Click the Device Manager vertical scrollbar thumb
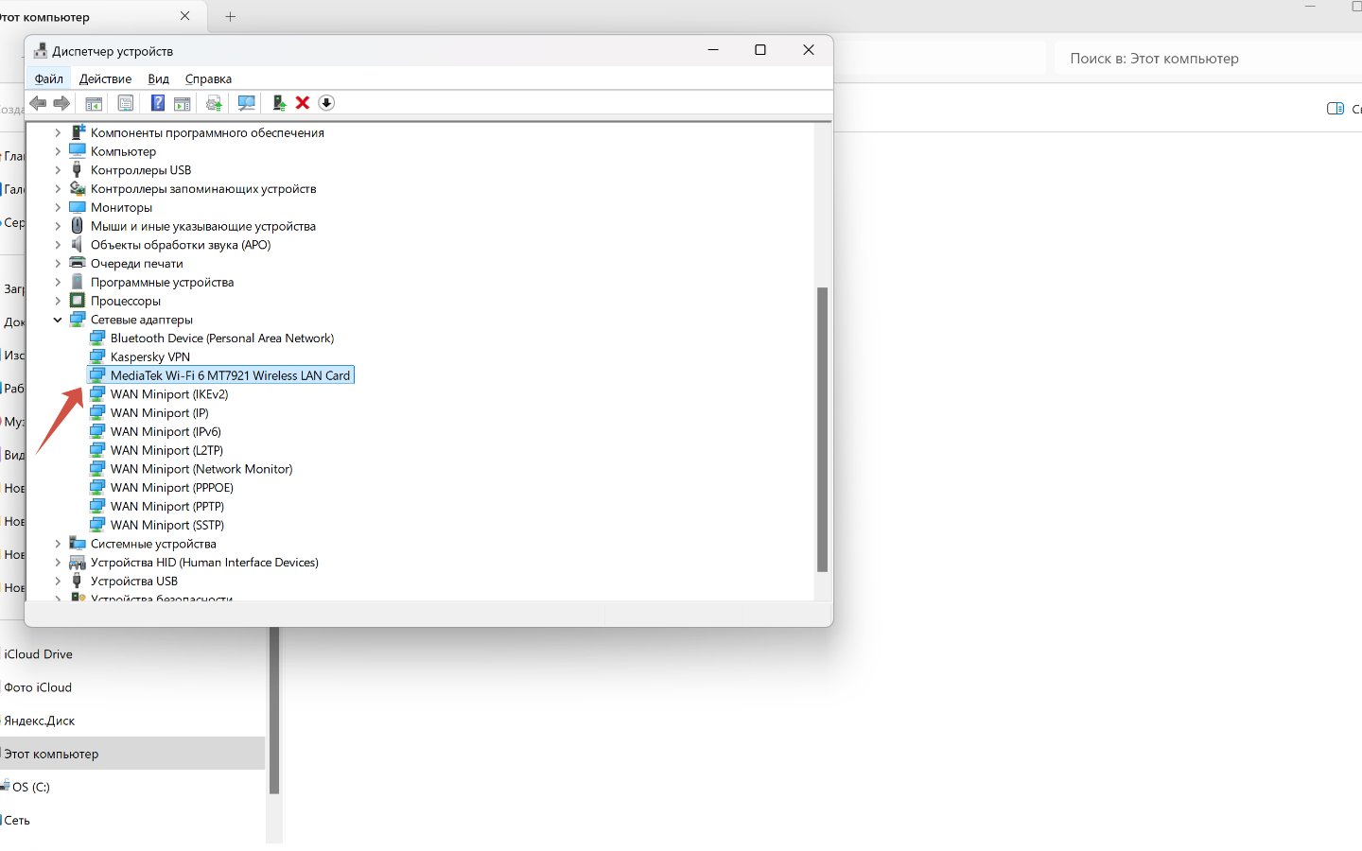The width and height of the screenshot is (1362, 851). [822, 429]
